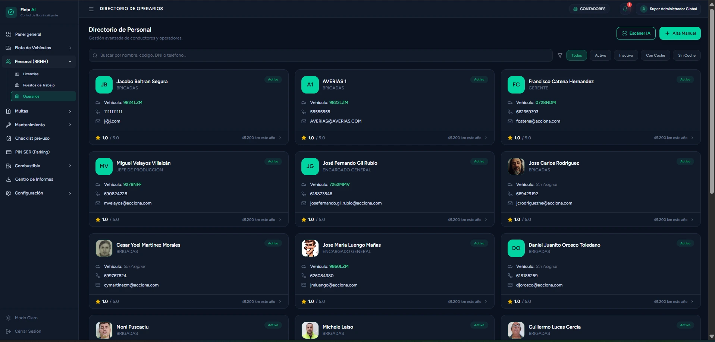Focus the search by name field

[321, 56]
